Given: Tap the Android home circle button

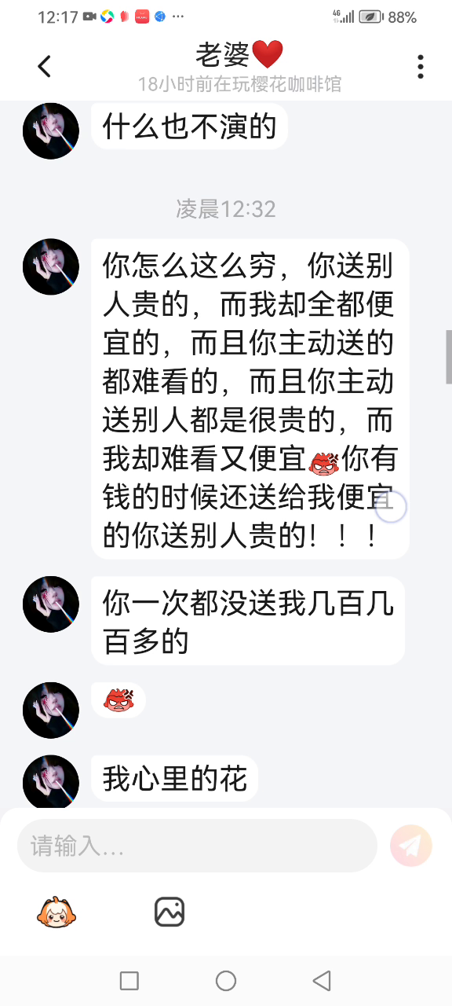Looking at the screenshot, I should coord(226,980).
